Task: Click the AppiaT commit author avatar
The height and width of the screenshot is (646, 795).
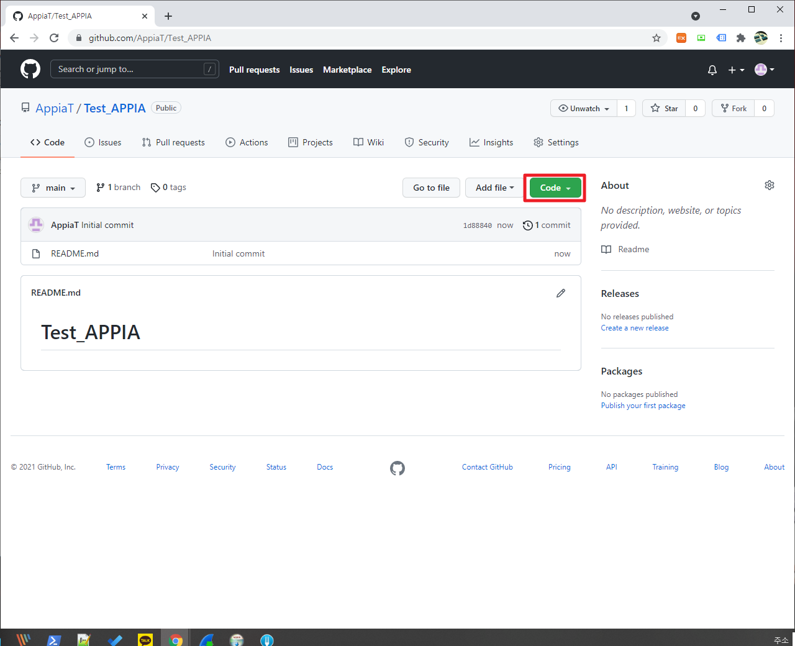Action: point(36,225)
